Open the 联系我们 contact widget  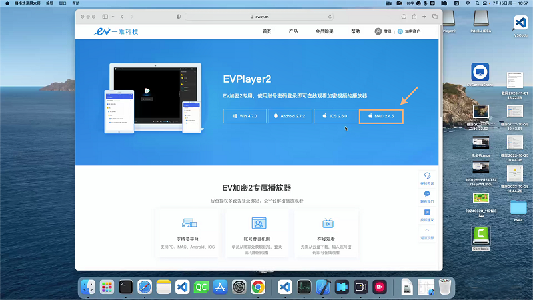[x=427, y=197]
